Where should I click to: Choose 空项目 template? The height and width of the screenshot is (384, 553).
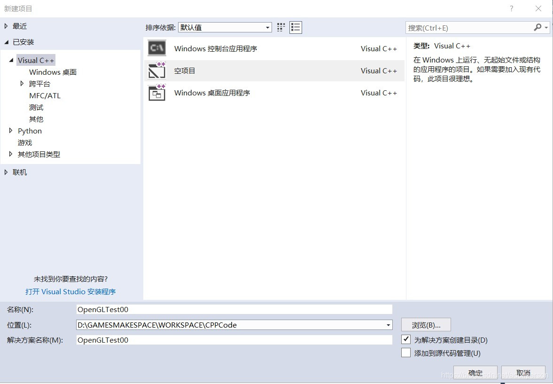(x=274, y=71)
